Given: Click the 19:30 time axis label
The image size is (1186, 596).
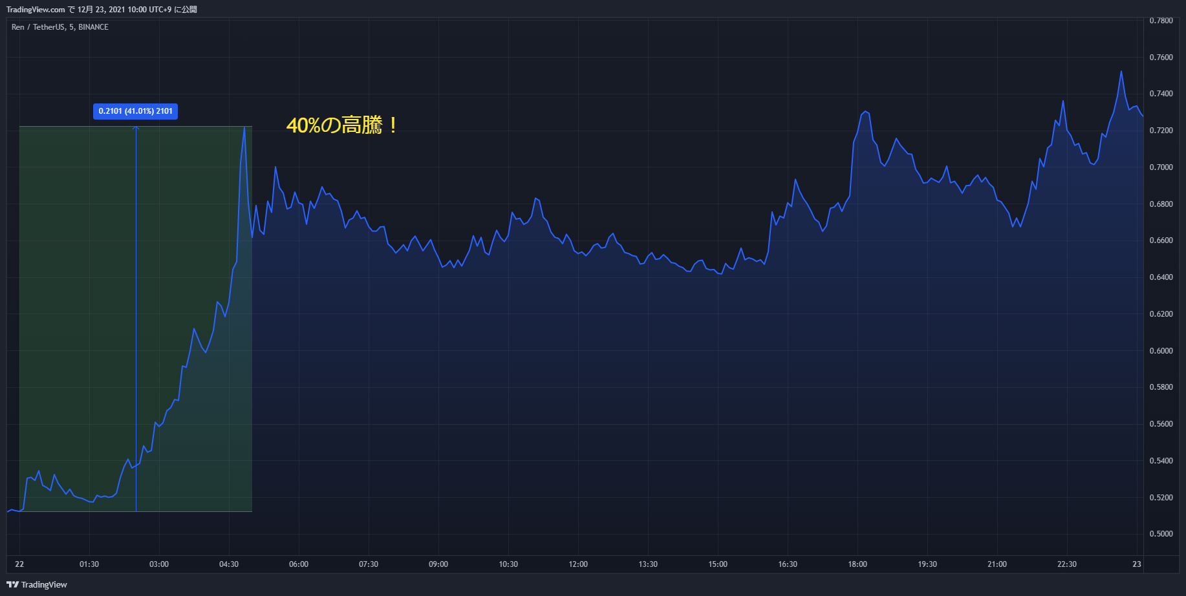Looking at the screenshot, I should click(927, 564).
